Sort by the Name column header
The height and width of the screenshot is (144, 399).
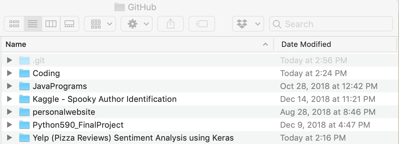(136, 44)
